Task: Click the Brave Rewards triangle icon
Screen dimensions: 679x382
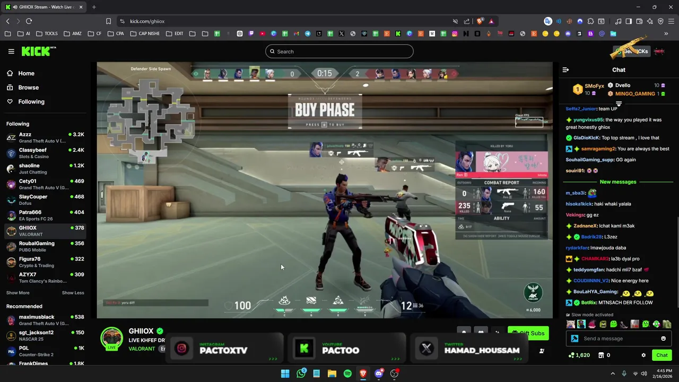Action: tap(491, 21)
